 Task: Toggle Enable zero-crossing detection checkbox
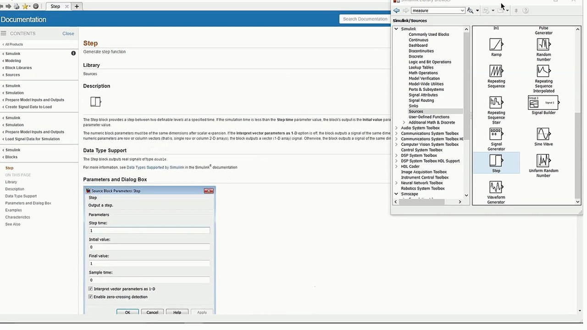(90, 297)
